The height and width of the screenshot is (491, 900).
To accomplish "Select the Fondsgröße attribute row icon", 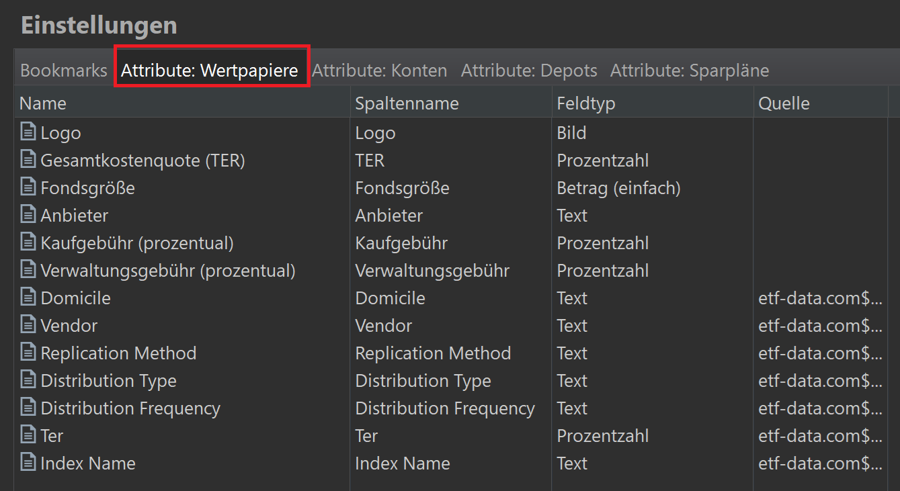I will click(x=28, y=187).
